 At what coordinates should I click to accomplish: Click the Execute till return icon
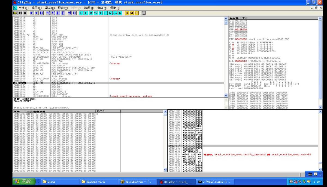click(69, 13)
